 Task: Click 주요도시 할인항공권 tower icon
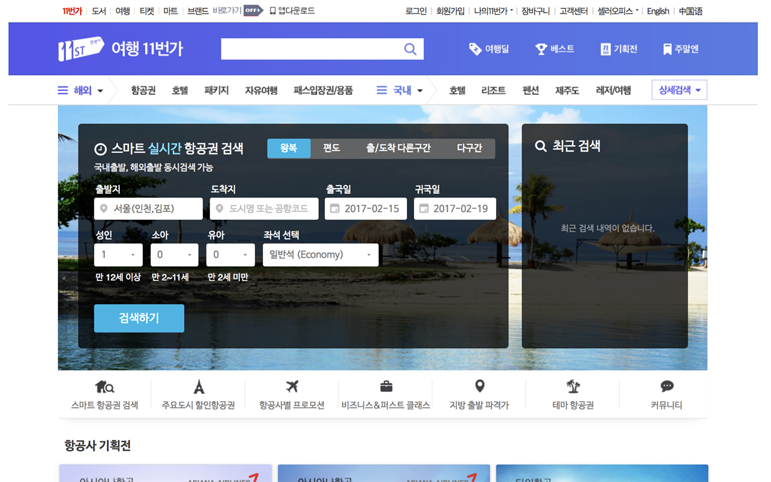point(198,387)
